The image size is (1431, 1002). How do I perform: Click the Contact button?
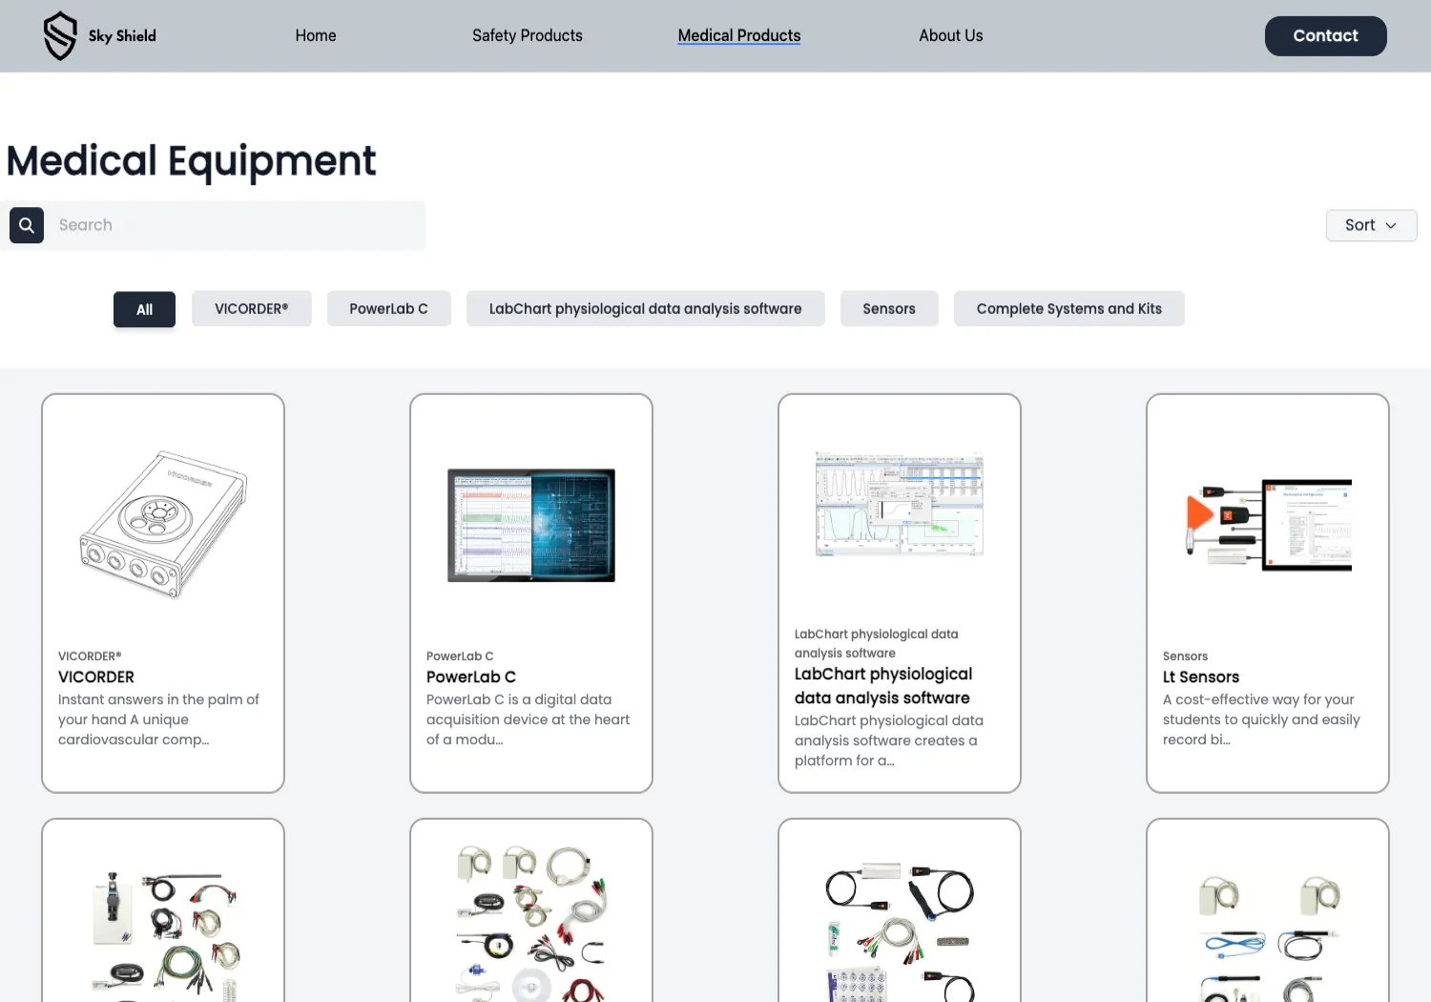pos(1326,36)
